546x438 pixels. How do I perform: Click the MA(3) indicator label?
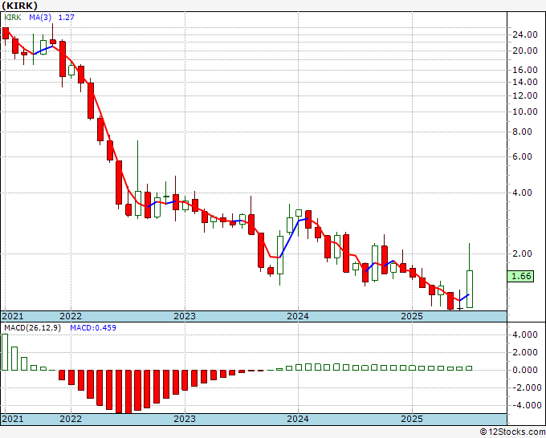pos(40,17)
